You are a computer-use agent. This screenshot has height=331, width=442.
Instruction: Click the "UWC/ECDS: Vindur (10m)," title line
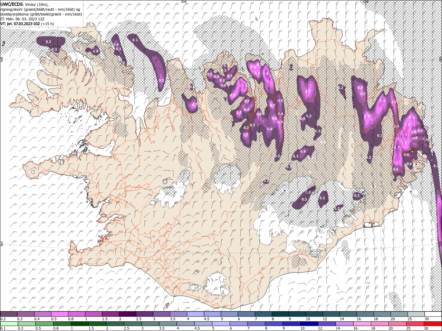24,4
